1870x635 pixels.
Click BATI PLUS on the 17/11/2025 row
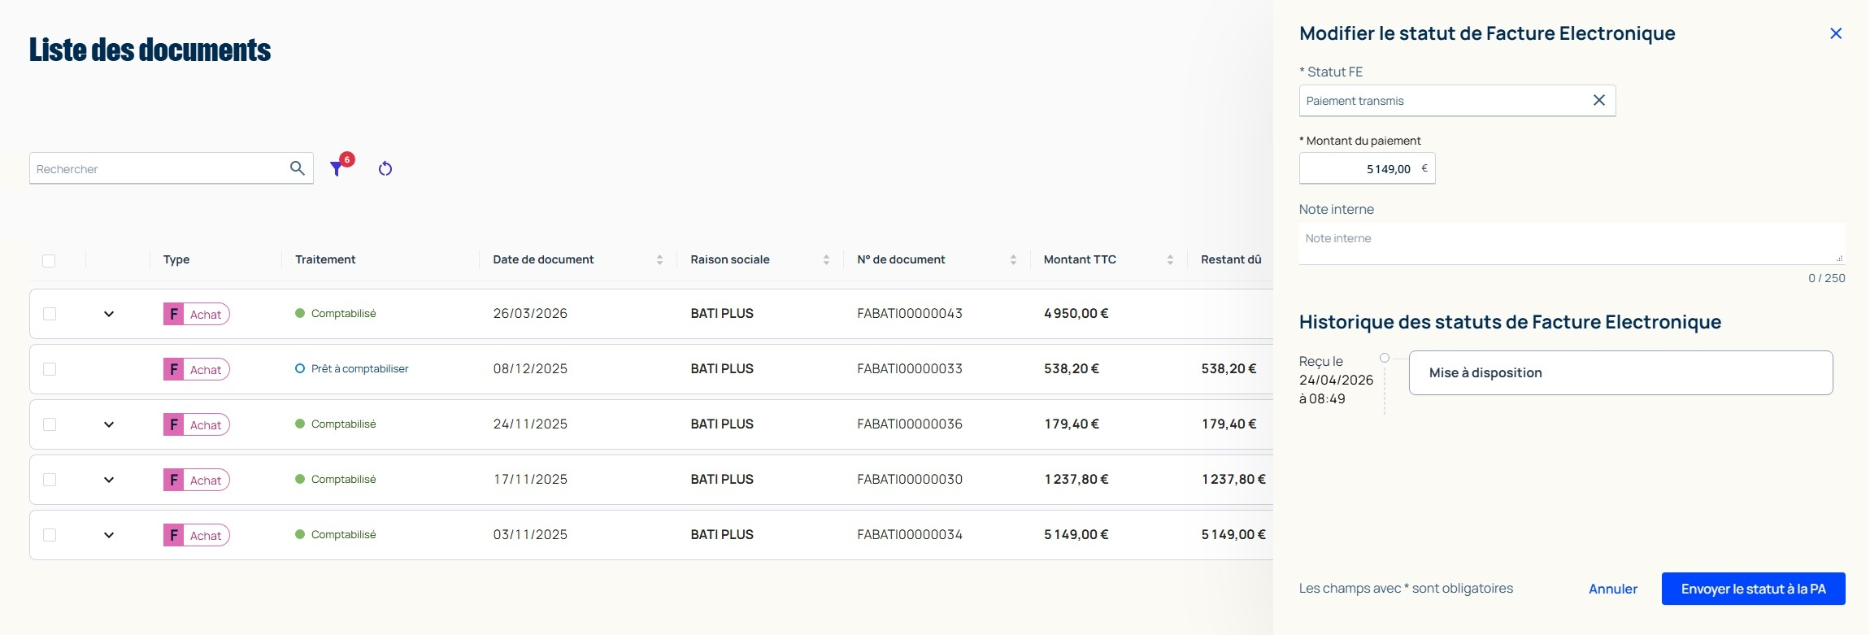[722, 479]
